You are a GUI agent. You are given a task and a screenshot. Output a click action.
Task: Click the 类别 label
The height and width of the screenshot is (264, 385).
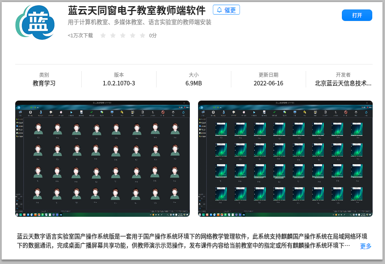coord(44,75)
